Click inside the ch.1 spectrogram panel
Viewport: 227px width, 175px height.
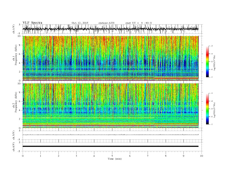[110, 58]
